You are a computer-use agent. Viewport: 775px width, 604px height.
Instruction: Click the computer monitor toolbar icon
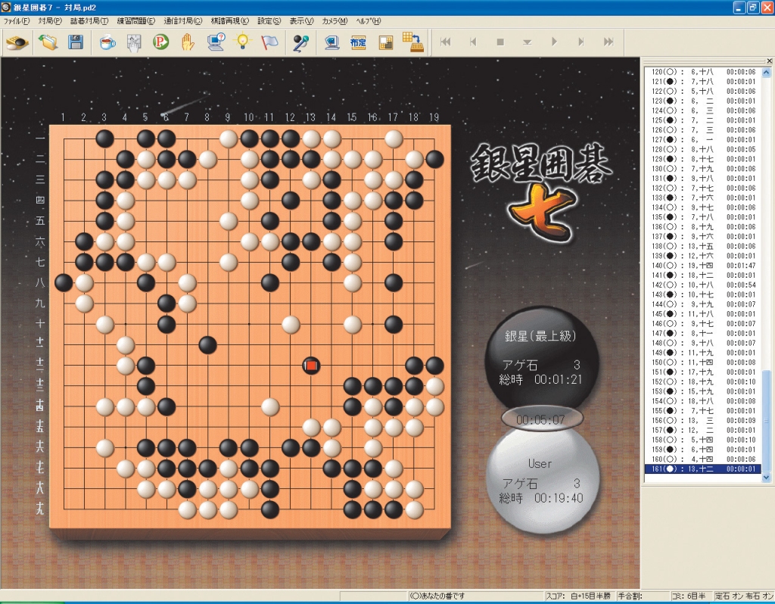pos(331,42)
